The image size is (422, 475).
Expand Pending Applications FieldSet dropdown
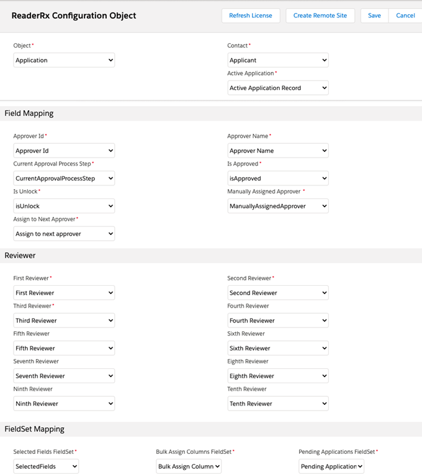[331, 466]
